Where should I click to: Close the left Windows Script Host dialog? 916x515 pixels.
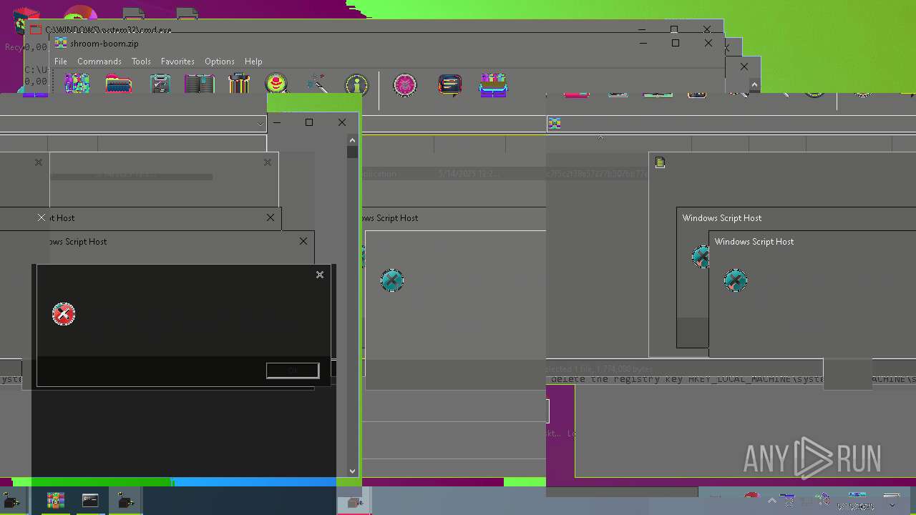[303, 241]
